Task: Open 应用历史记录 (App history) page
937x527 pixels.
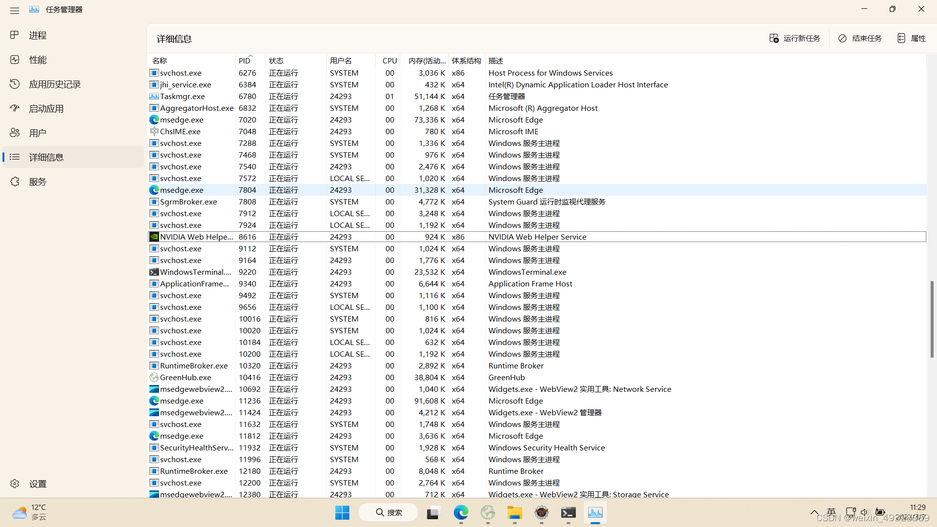Action: [73, 84]
